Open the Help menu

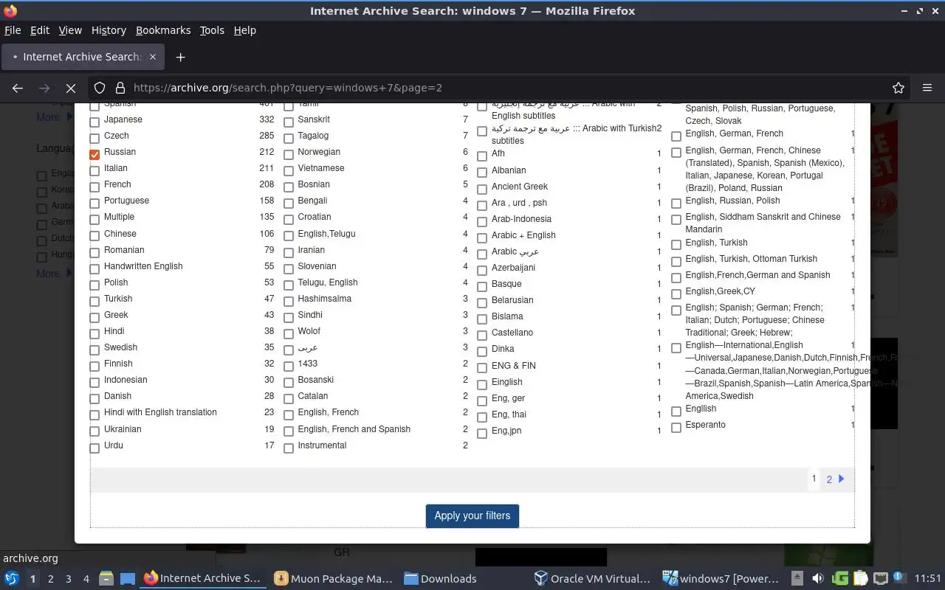pyautogui.click(x=244, y=30)
